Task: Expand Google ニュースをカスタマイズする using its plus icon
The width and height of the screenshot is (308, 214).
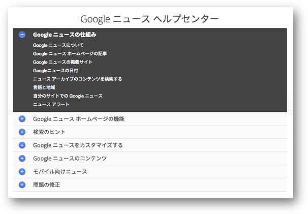Action: (x=22, y=145)
